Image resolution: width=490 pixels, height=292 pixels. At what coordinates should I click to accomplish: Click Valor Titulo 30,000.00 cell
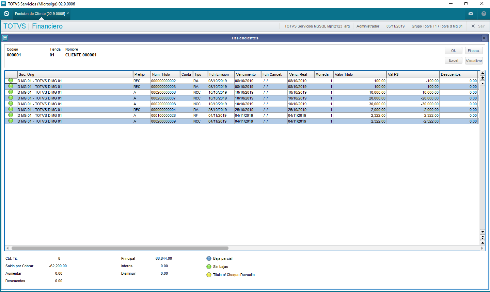pos(360,104)
